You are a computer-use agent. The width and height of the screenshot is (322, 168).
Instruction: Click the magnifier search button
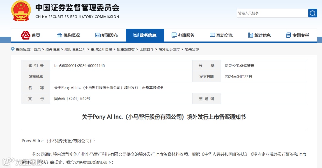click(312, 13)
